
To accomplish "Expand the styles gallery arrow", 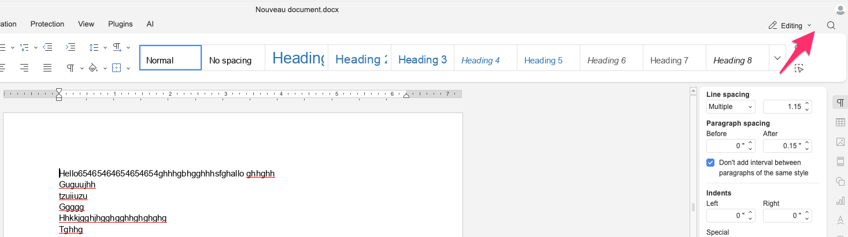I will click(777, 58).
